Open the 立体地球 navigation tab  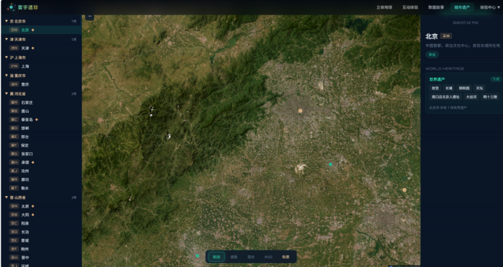click(x=384, y=7)
